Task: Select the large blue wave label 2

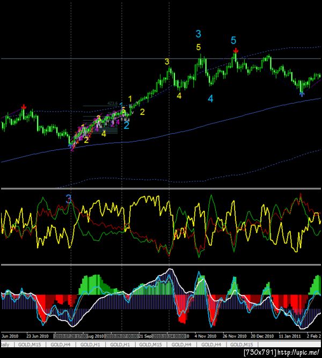Action: tap(126, 125)
